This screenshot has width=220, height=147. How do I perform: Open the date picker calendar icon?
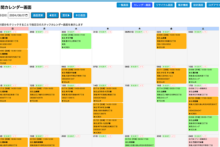click(26, 15)
